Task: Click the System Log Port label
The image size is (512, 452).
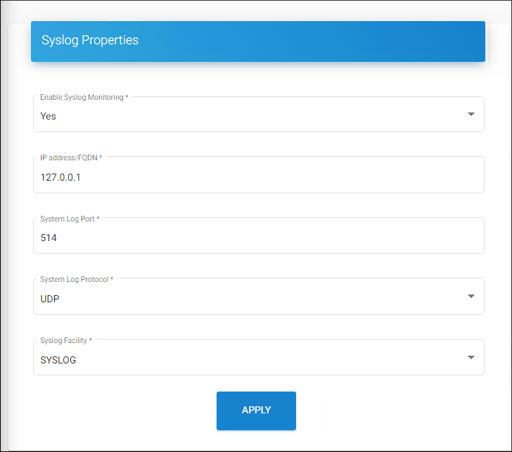Action: (x=69, y=219)
